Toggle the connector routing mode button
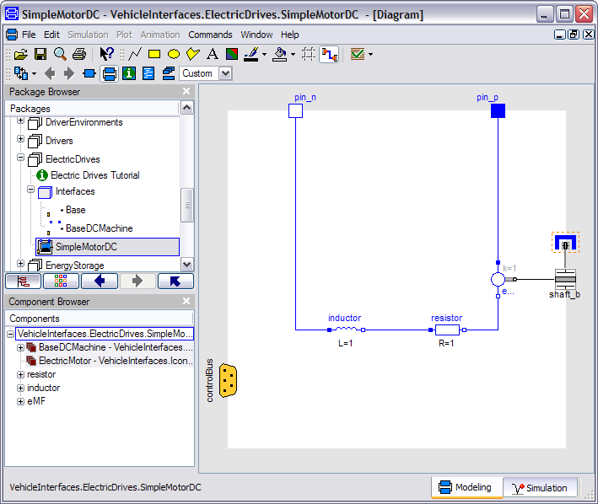 (x=329, y=54)
